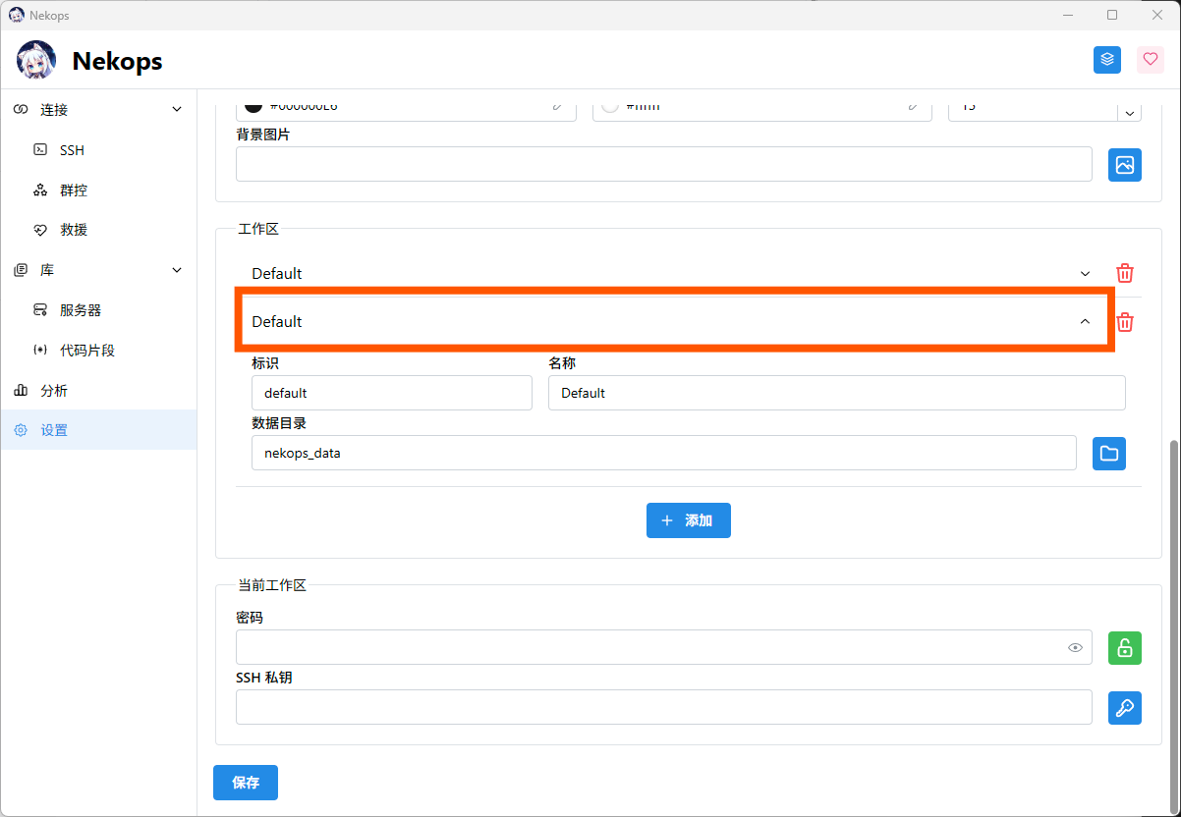Click the blue layers icon in header
The image size is (1181, 817).
pos(1107,60)
